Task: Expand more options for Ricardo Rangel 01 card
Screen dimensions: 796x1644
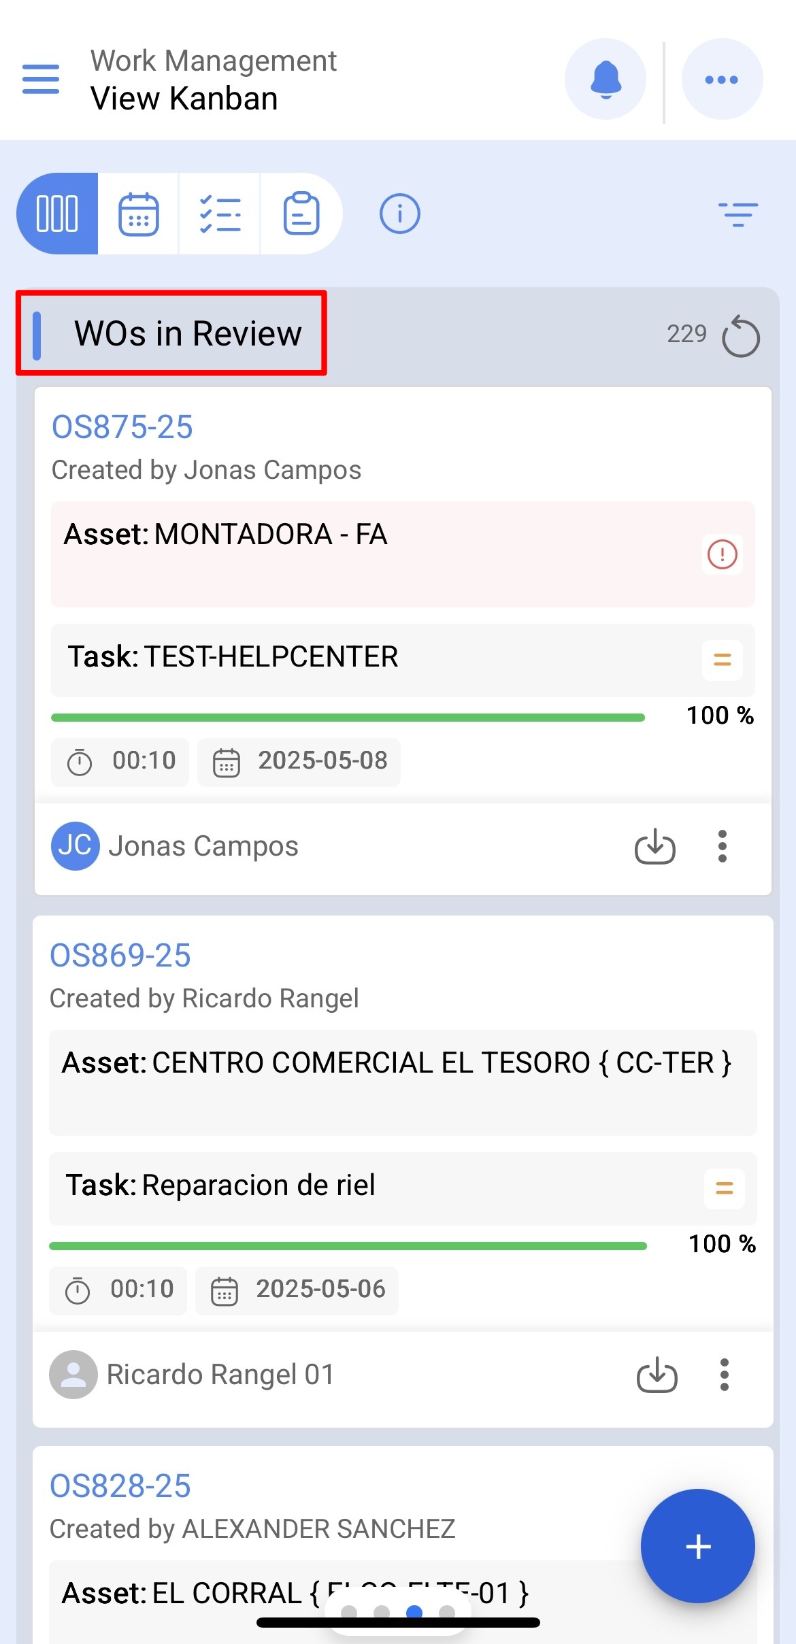Action: [724, 1375]
